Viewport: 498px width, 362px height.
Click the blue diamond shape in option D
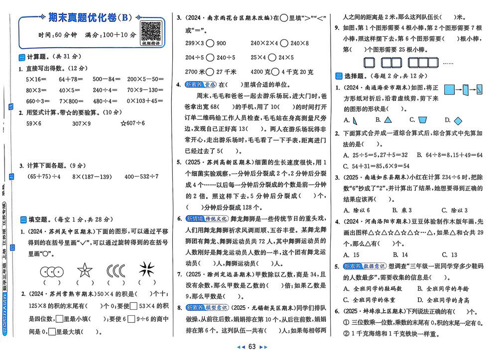458,120
